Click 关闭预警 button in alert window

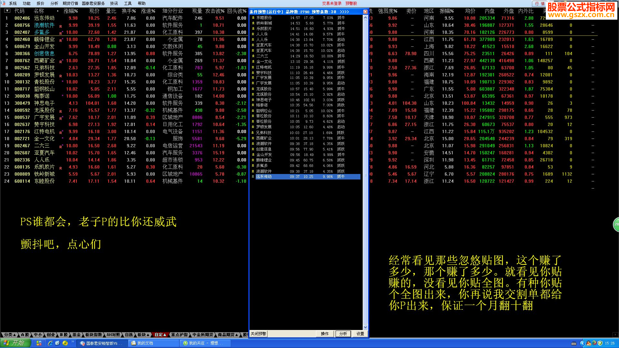[258, 334]
